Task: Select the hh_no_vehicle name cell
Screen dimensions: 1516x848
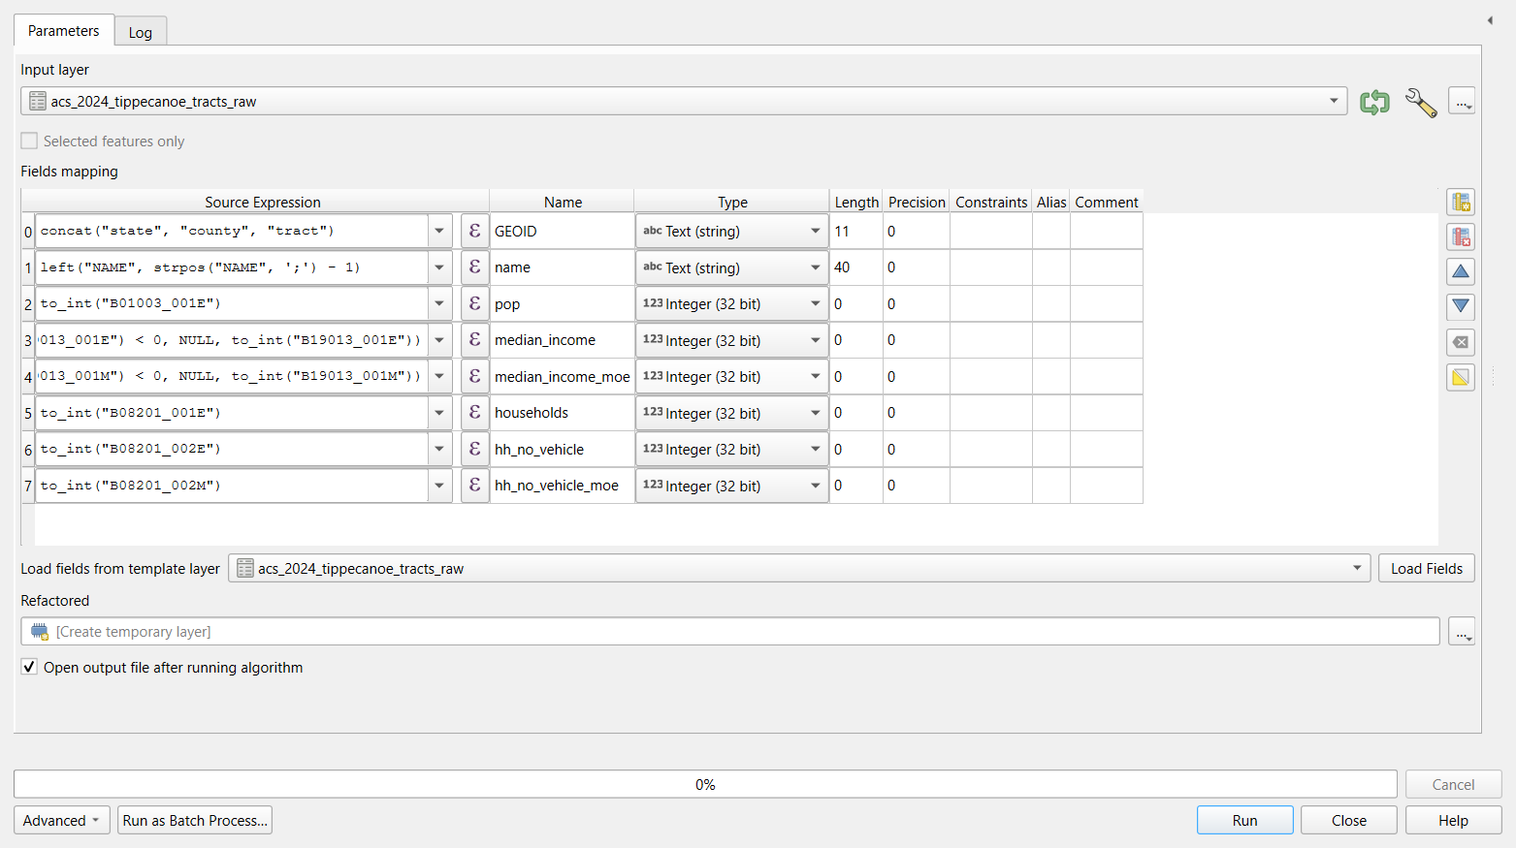Action: click(563, 449)
